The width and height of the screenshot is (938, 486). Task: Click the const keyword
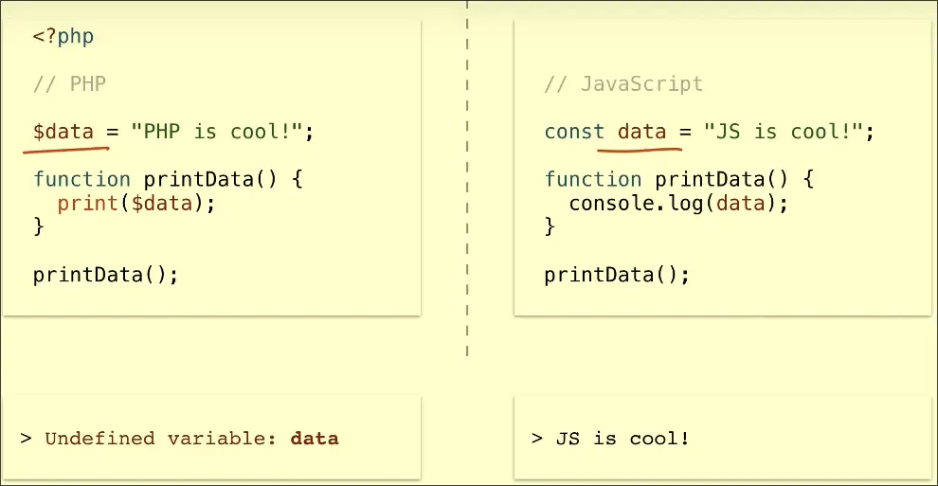pyautogui.click(x=574, y=132)
